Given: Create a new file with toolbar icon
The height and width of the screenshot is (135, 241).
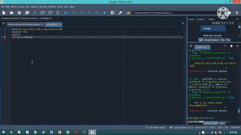Looking at the screenshot, I should pyautogui.click(x=4, y=13).
